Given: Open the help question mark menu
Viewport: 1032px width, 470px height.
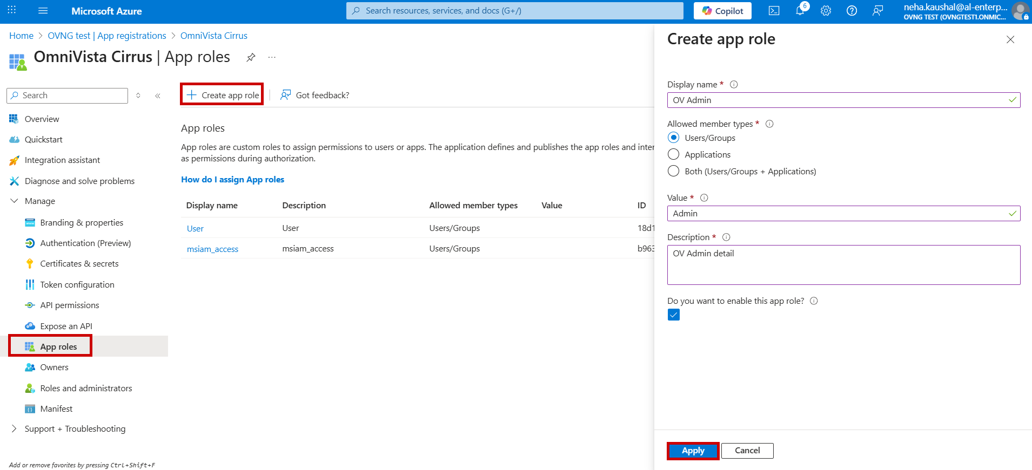Looking at the screenshot, I should point(852,11).
